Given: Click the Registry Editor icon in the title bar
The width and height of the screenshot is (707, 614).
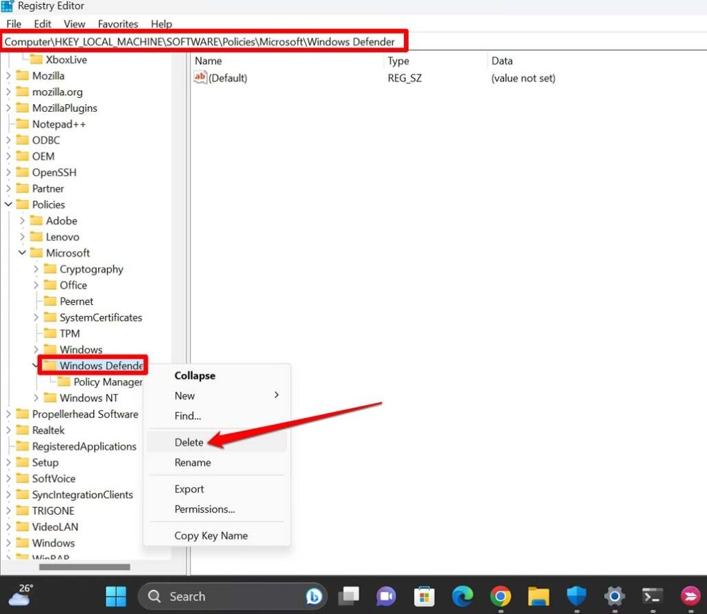Looking at the screenshot, I should (7, 6).
